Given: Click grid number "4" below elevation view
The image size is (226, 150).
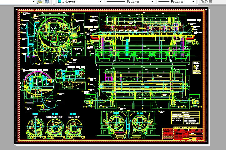Looking at the screenshot, I should 150,64.
